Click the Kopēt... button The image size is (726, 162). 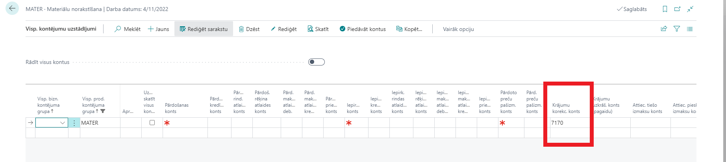pos(409,29)
